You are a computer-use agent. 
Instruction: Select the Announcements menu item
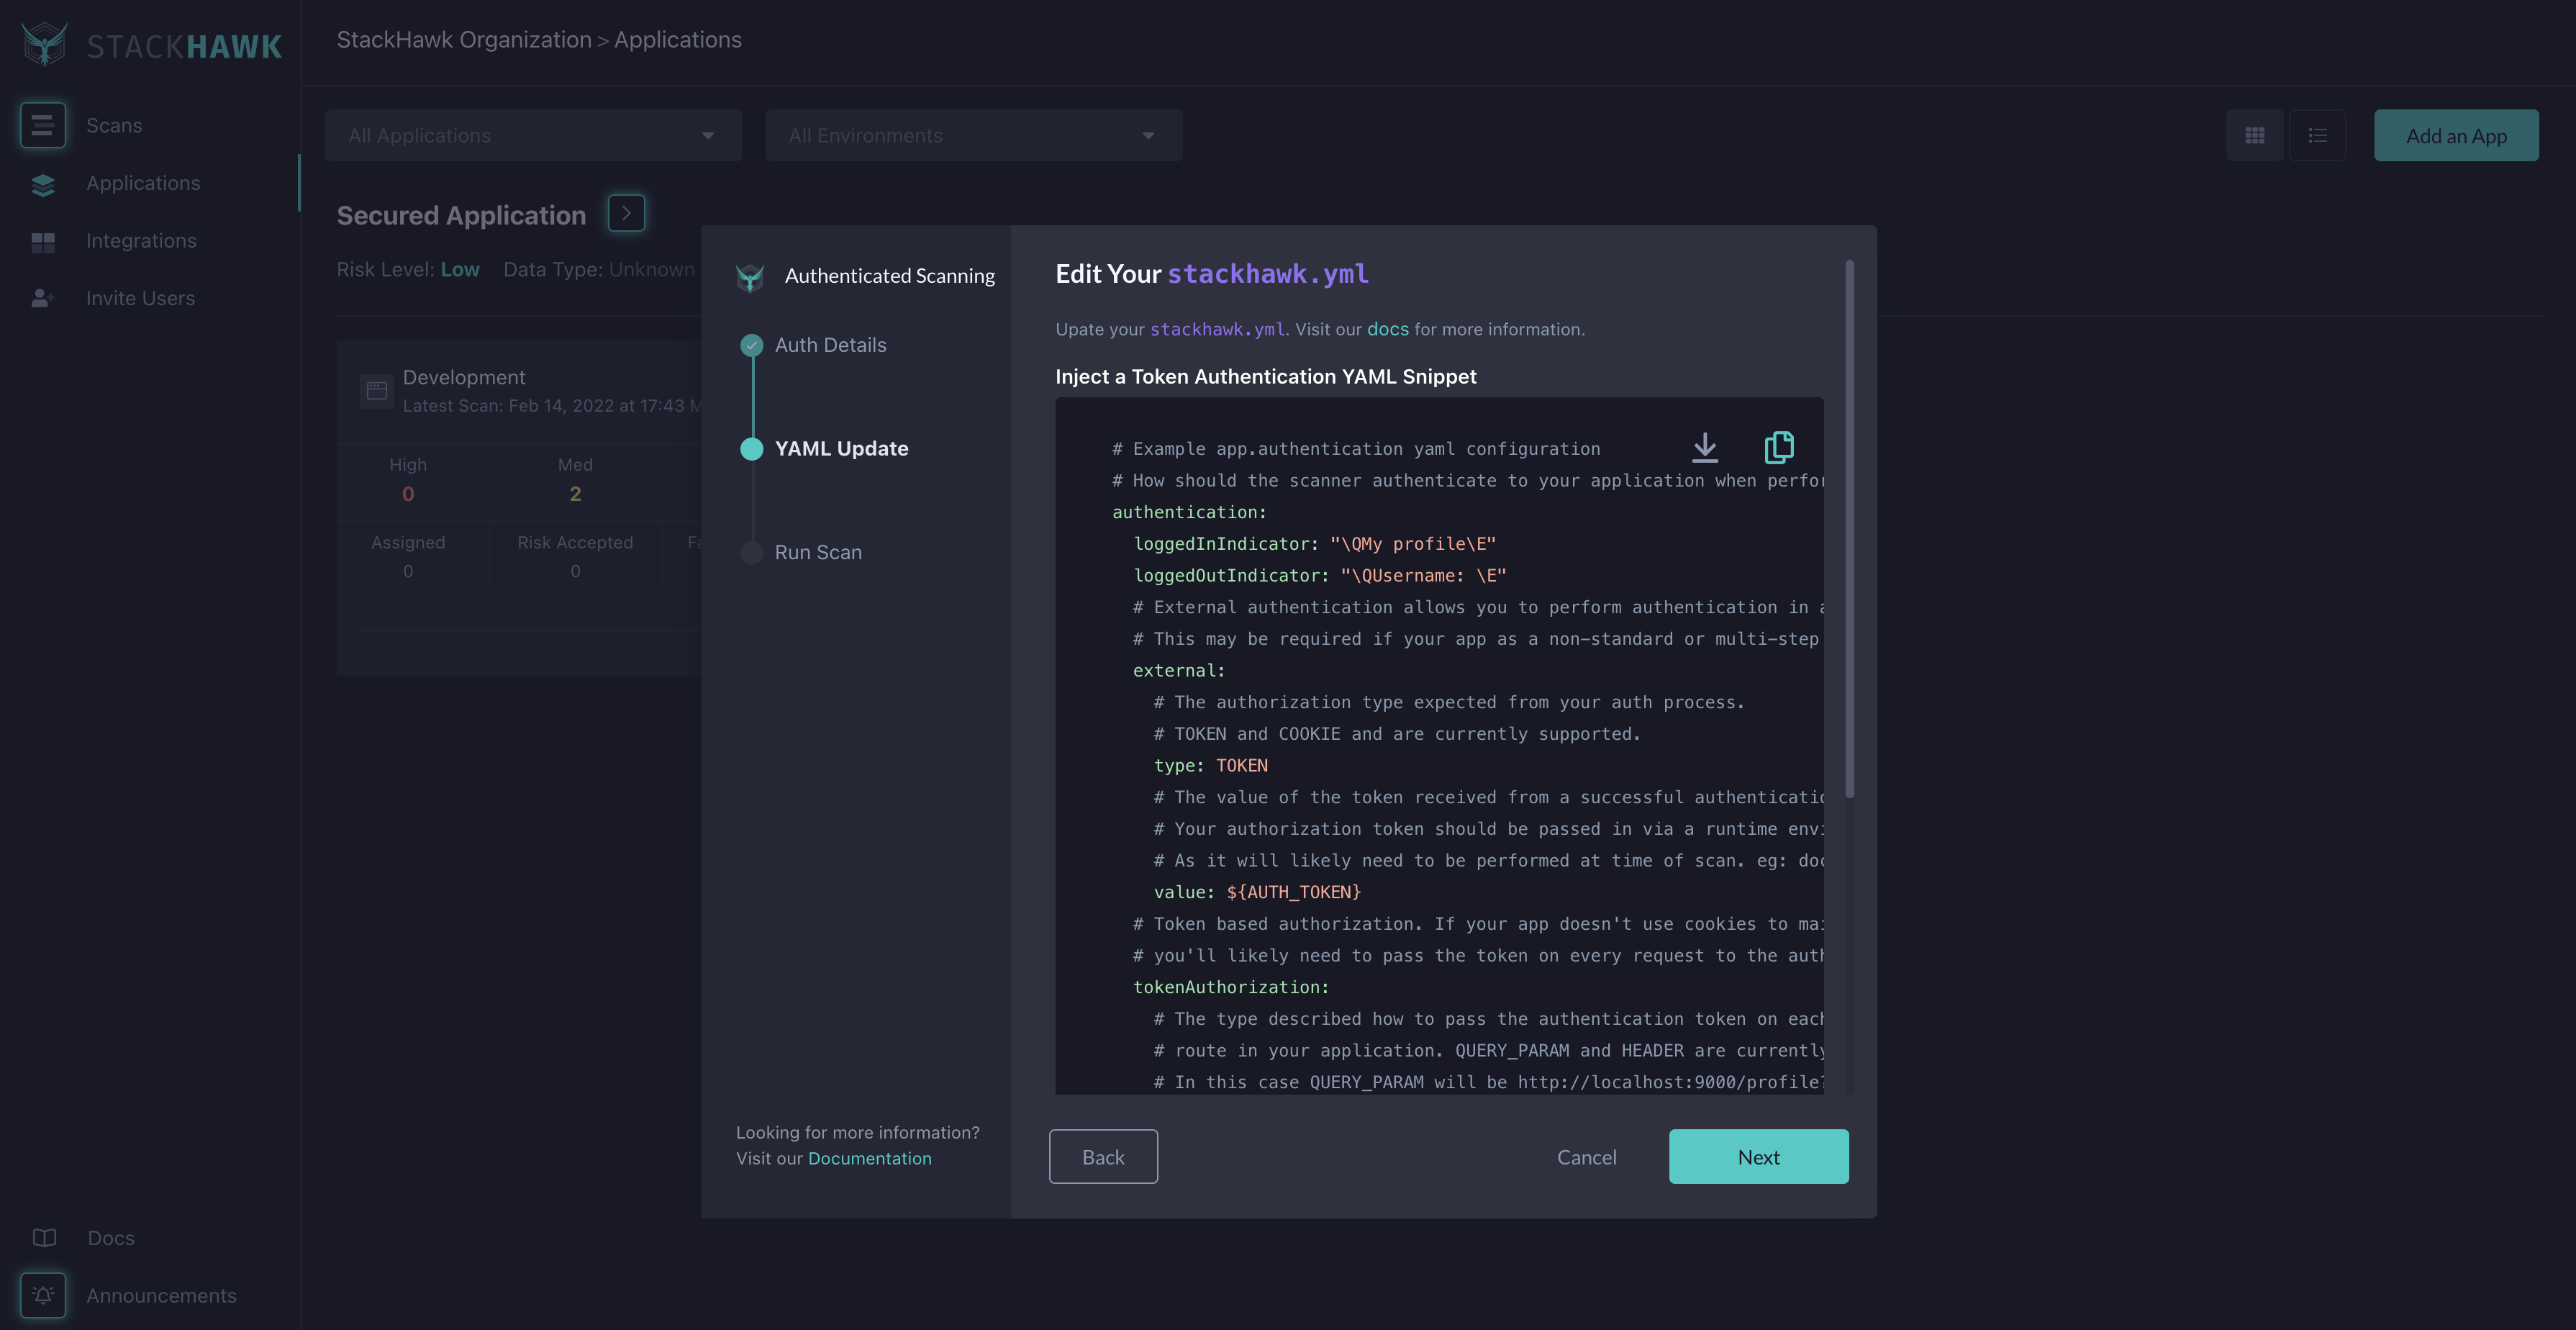click(x=161, y=1295)
